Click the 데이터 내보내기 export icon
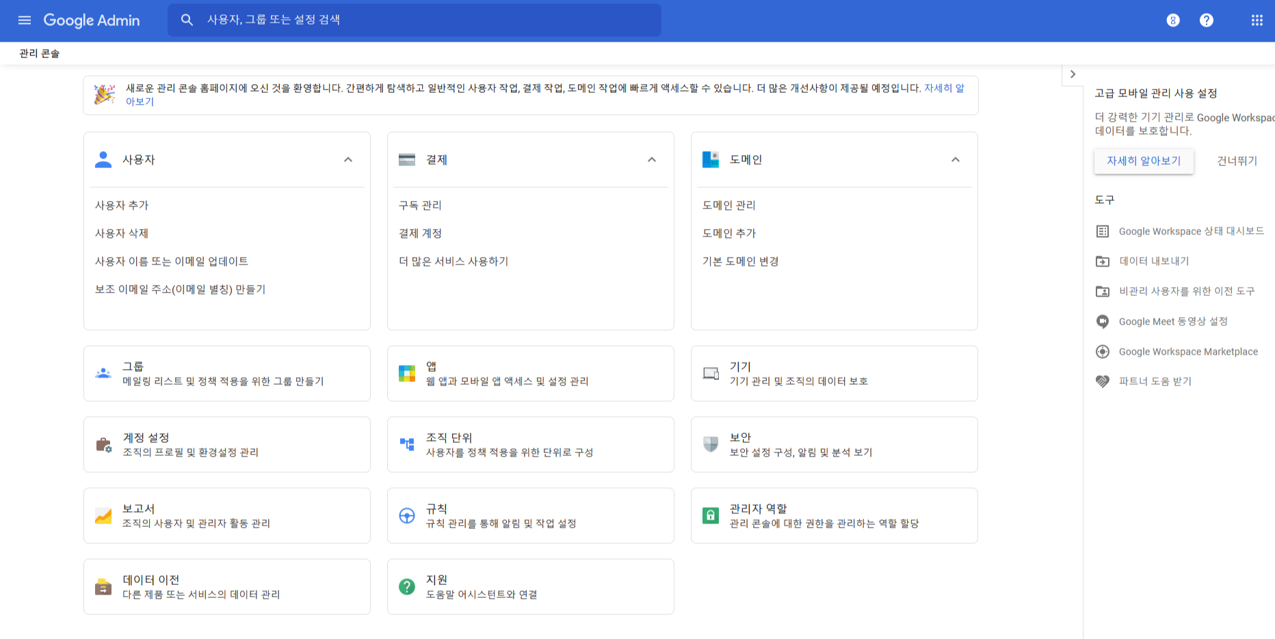This screenshot has width=1275, height=639. (1103, 261)
